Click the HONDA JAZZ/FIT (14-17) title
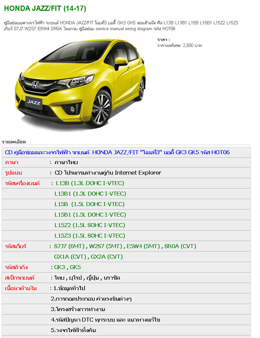Viewport: 260px width, 338px height. point(45,9)
